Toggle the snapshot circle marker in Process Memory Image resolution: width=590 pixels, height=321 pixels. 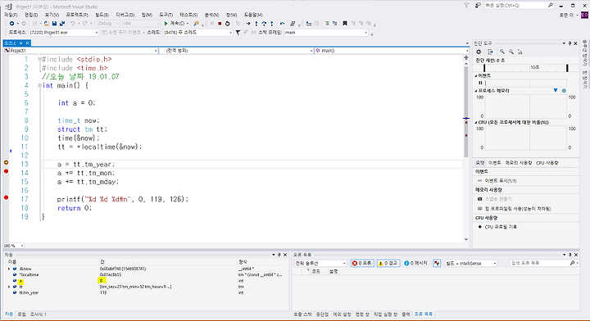[x=564, y=91]
